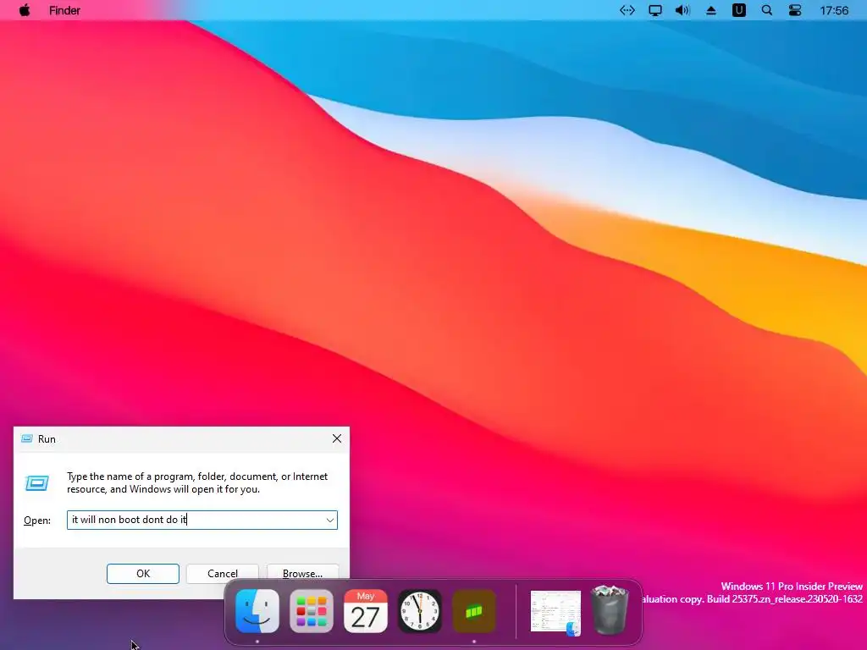
Task: Open Launchpad from the dock
Action: [x=312, y=611]
